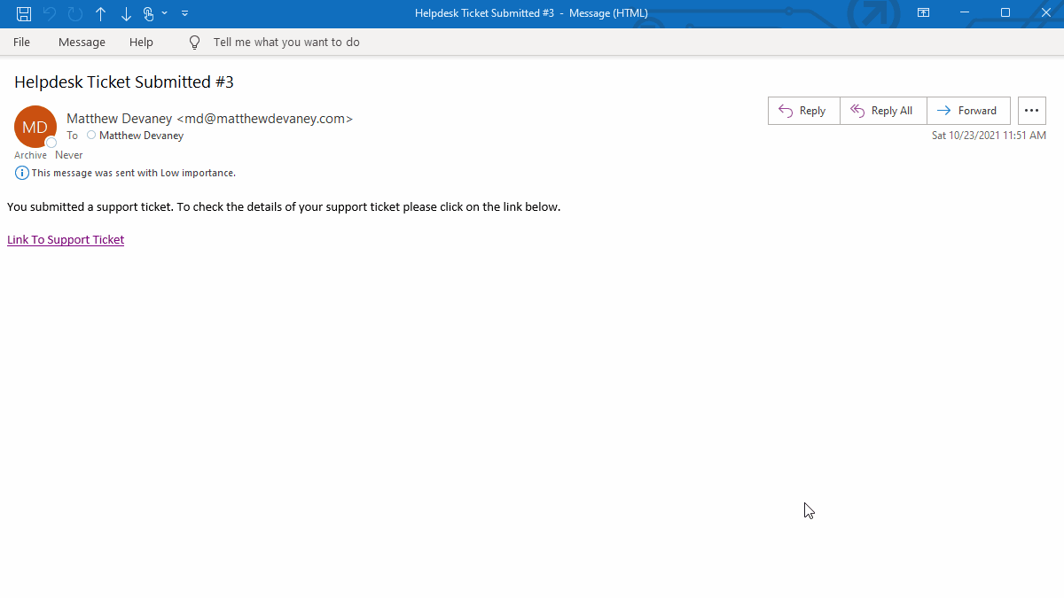
Task: Click the Undo icon in the title bar
Action: (50, 13)
